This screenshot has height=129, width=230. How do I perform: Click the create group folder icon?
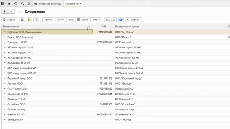point(29,20)
